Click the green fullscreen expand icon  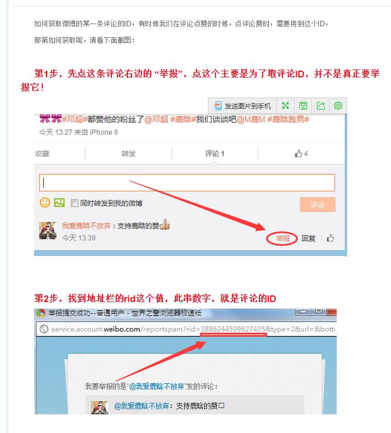point(285,106)
